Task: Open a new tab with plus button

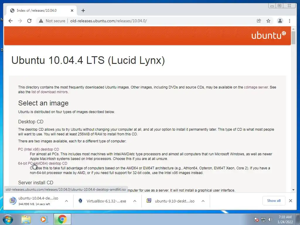Action: click(83, 11)
